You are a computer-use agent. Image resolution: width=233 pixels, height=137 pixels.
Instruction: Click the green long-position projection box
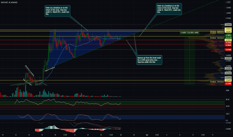tap(189, 60)
